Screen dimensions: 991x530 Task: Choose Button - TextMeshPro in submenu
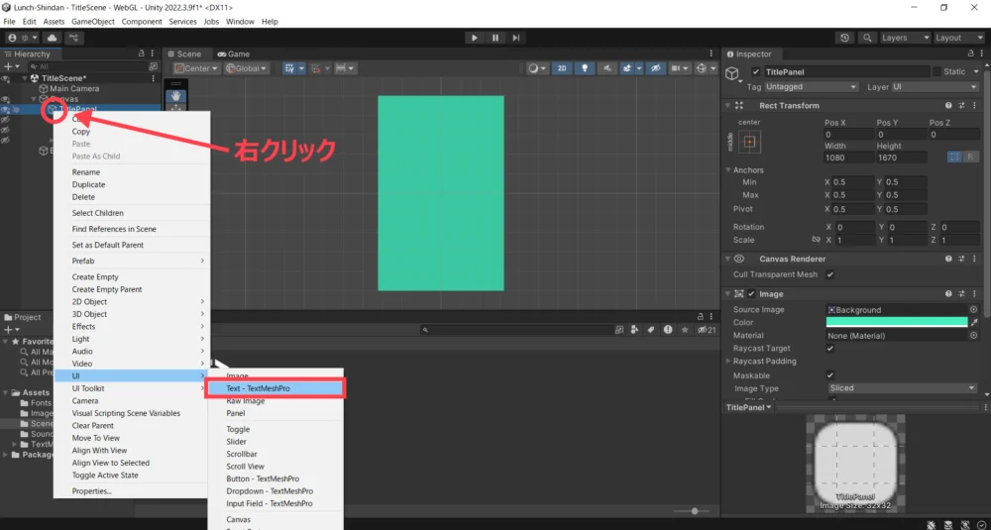point(263,478)
